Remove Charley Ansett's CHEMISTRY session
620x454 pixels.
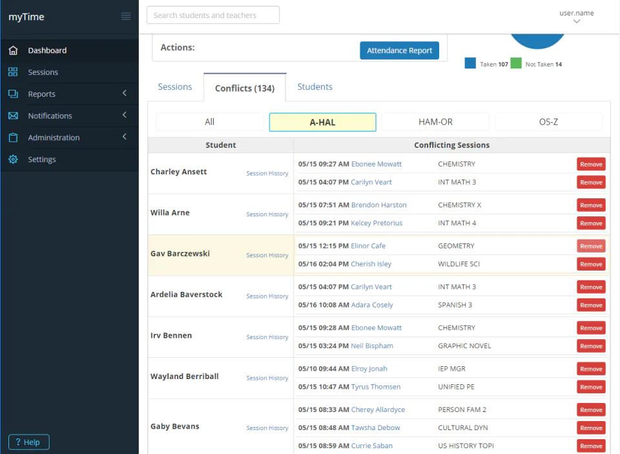[591, 164]
